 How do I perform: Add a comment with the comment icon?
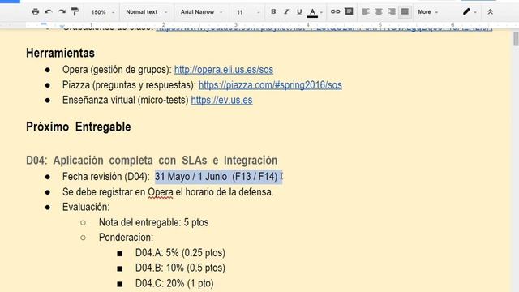click(349, 11)
